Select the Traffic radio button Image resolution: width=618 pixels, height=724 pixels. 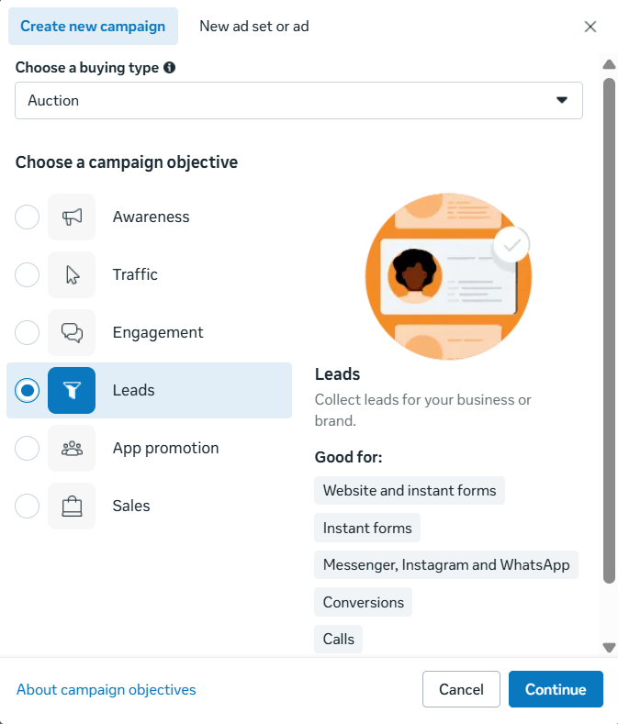coord(28,275)
